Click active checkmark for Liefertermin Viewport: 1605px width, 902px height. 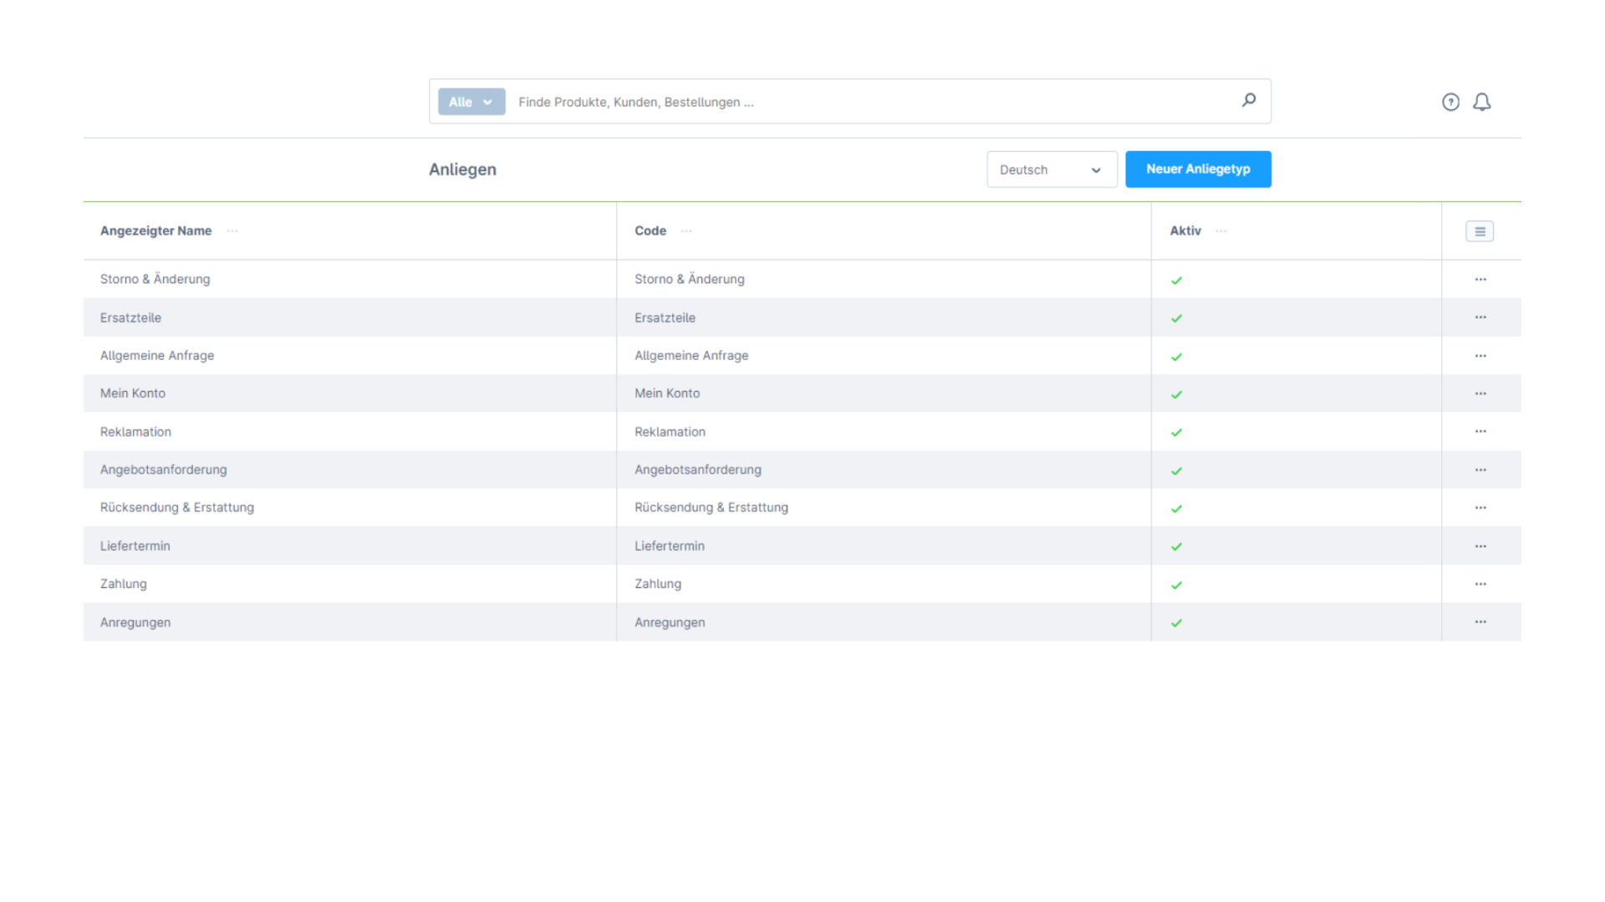click(x=1176, y=547)
